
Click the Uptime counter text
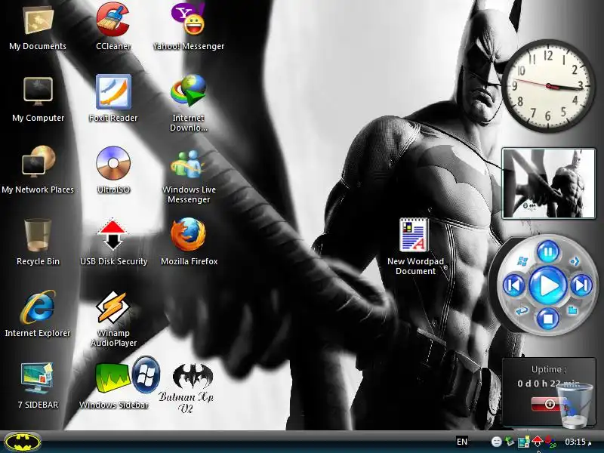(x=549, y=384)
